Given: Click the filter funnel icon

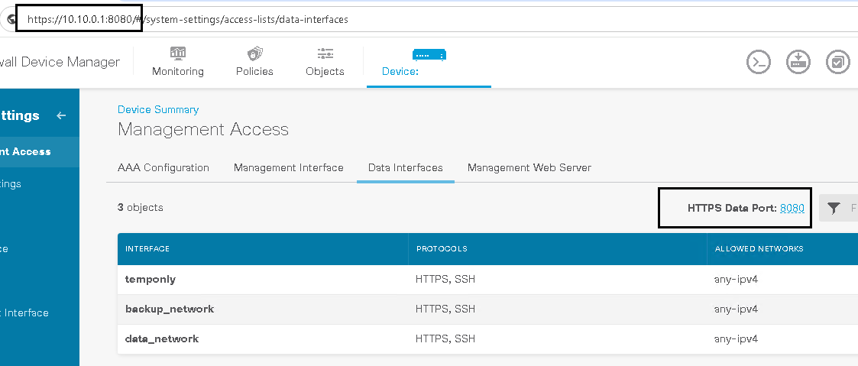Looking at the screenshot, I should [834, 208].
